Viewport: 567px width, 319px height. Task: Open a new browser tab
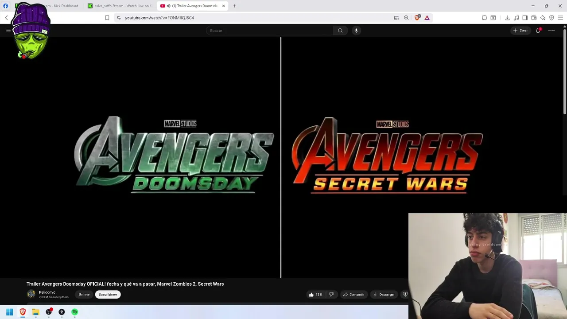234,6
